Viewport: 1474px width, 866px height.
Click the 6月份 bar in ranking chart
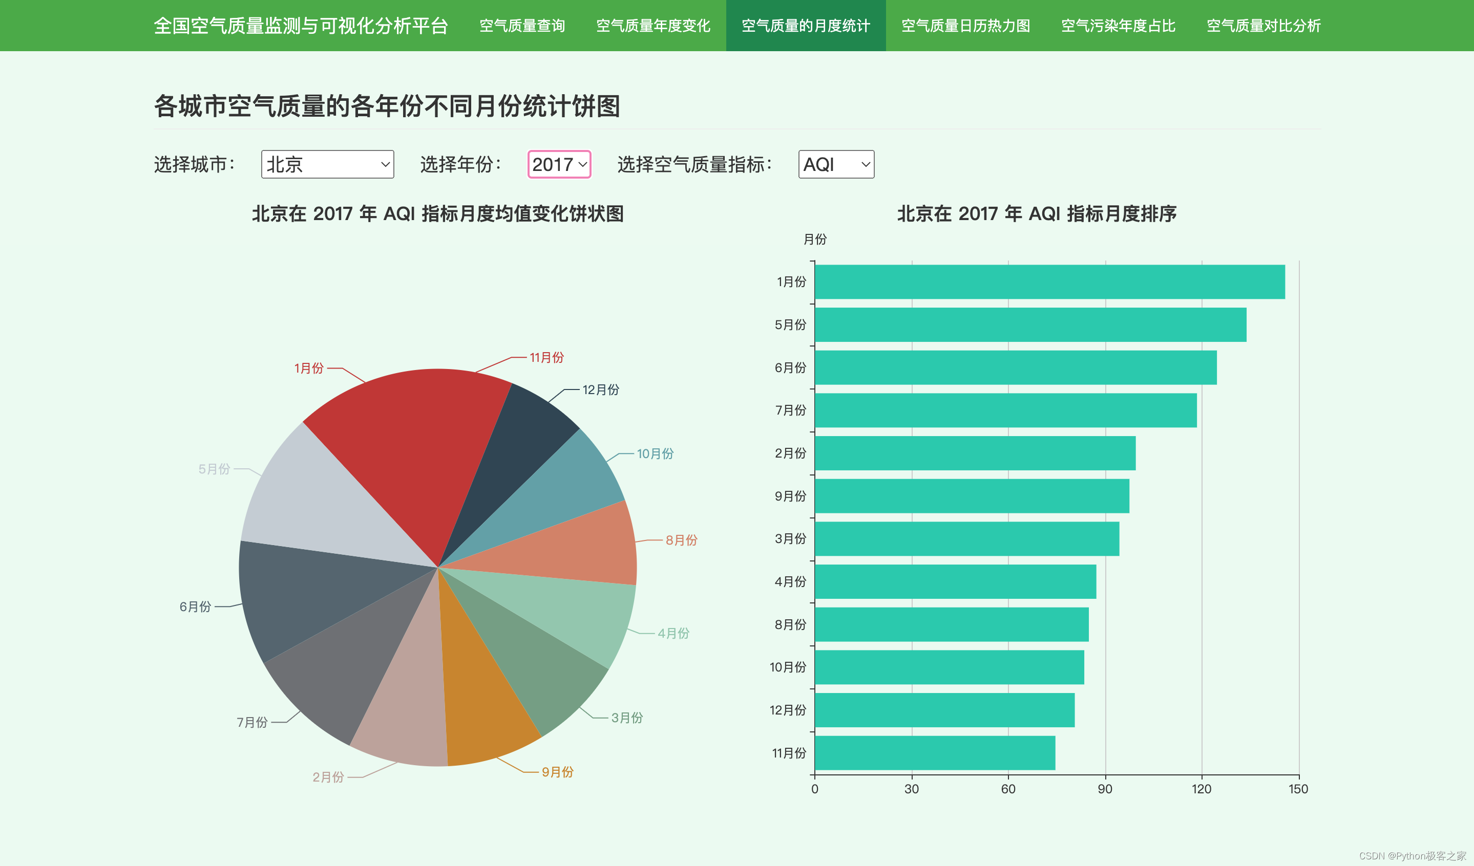(1016, 367)
